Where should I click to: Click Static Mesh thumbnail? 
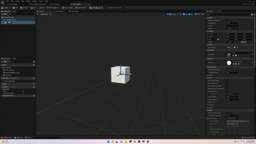pos(229,54)
